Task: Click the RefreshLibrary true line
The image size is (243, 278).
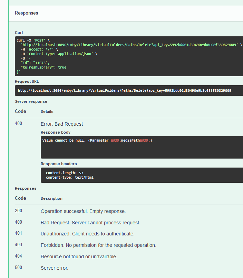Action: click(x=43, y=67)
